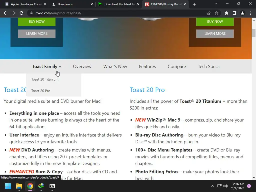Click the Chrome taskbar icon
This screenshot has width=256, height=192.
(x=30, y=186)
